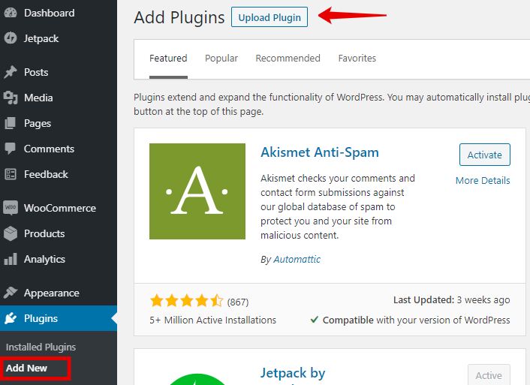This screenshot has height=385, width=530.
Task: Click the Analytics bar chart icon
Action: click(x=11, y=259)
